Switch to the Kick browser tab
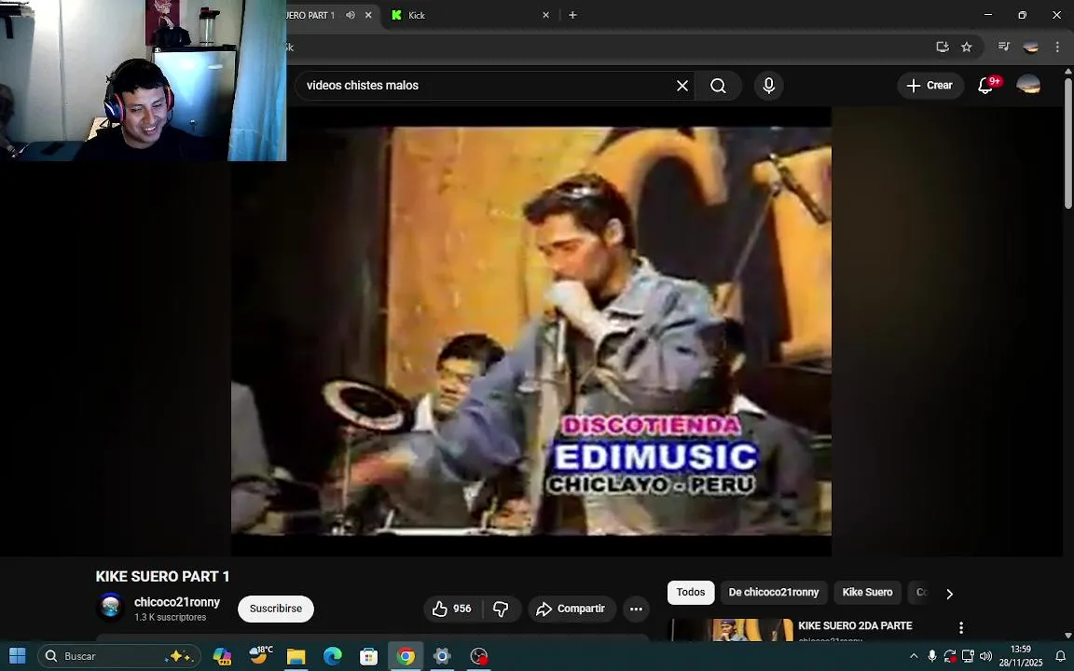The width and height of the screenshot is (1074, 671). pos(469,15)
